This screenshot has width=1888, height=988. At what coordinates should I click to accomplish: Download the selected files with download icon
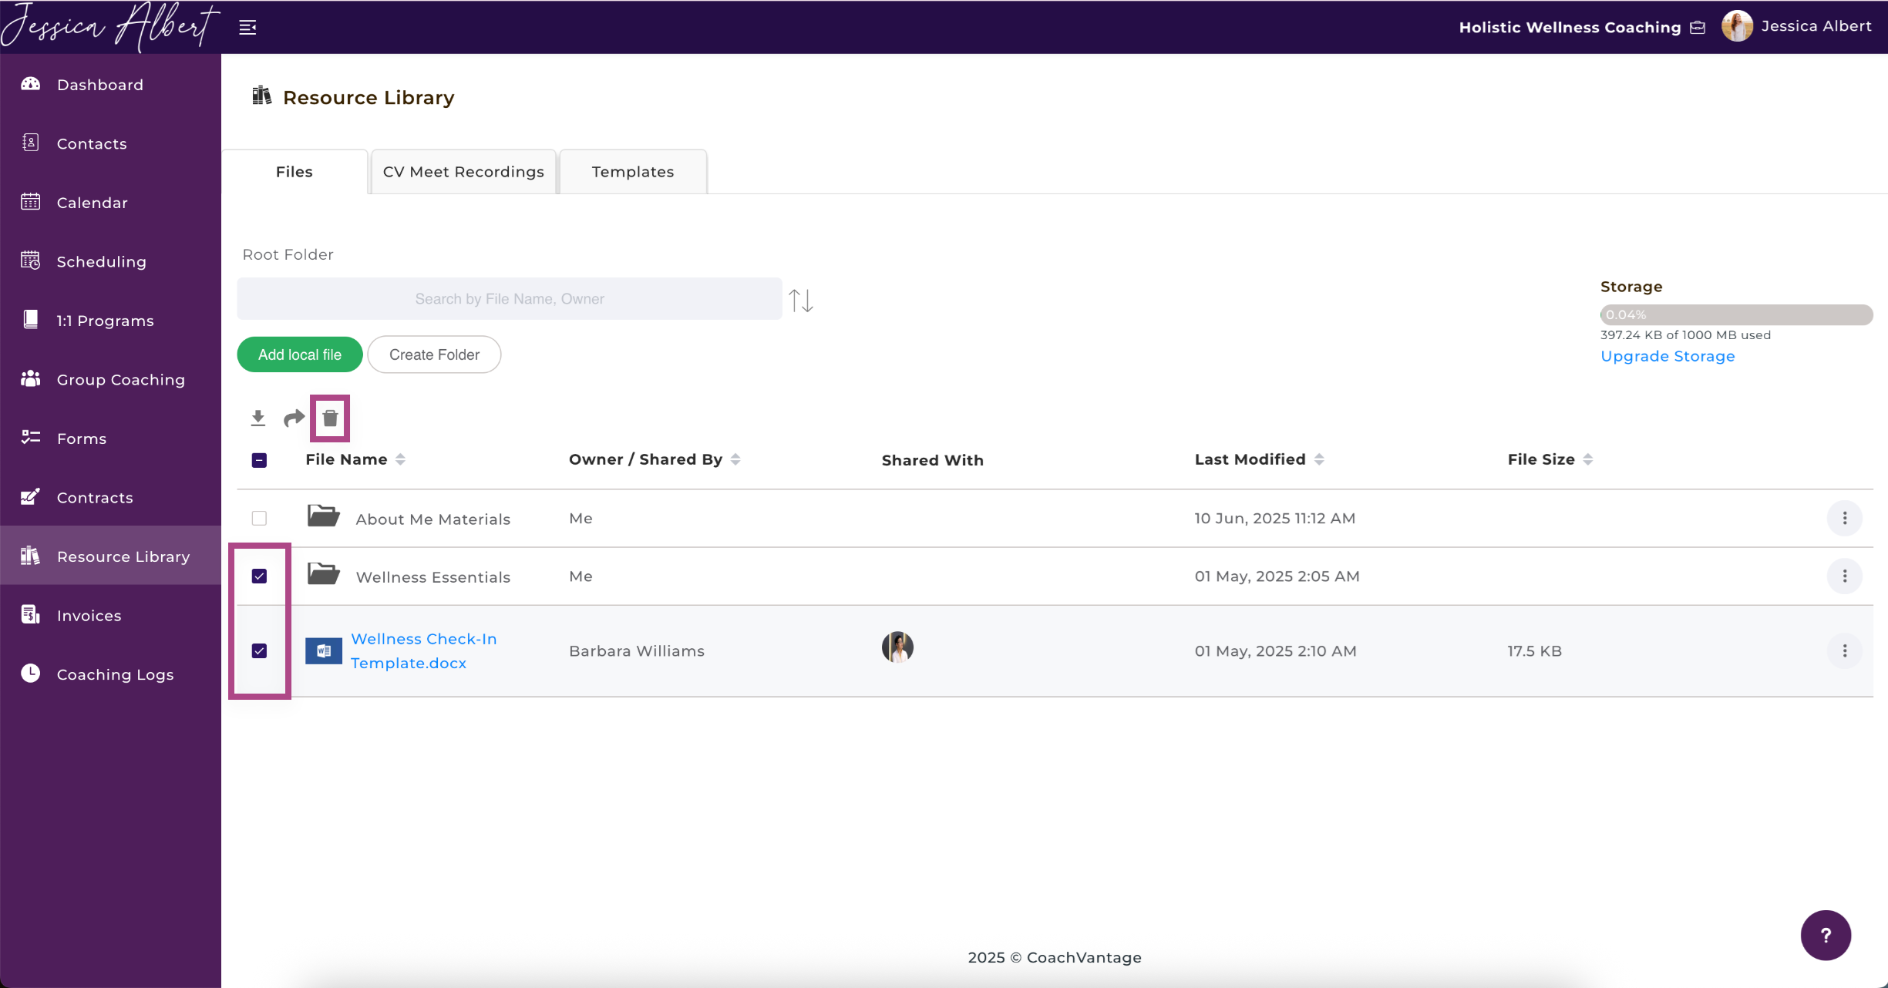click(x=258, y=418)
